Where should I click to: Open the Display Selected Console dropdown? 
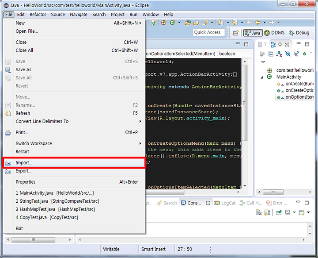294,212
